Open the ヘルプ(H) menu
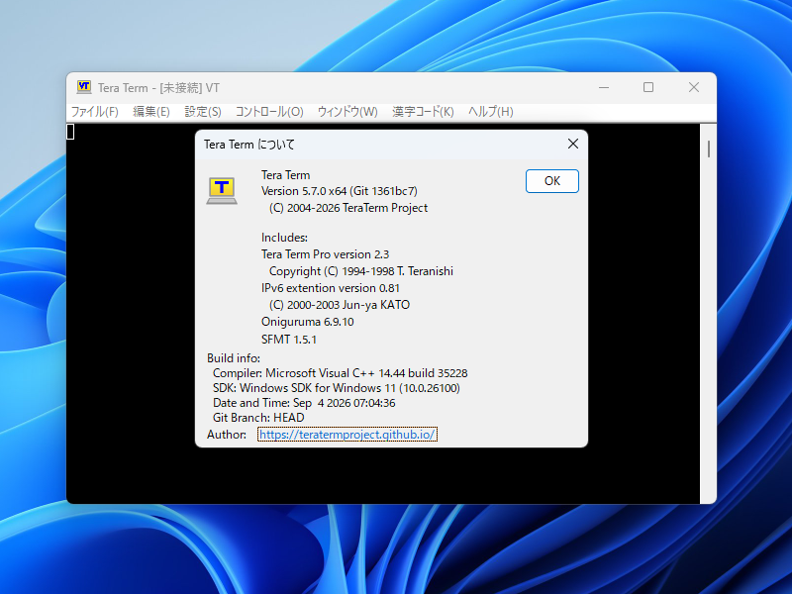792x594 pixels. pos(490,112)
